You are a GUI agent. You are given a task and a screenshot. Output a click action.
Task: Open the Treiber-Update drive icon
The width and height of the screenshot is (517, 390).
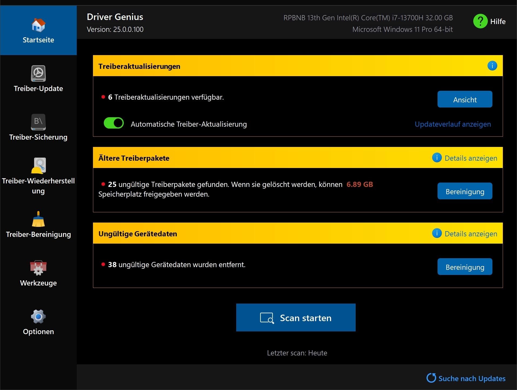point(38,73)
